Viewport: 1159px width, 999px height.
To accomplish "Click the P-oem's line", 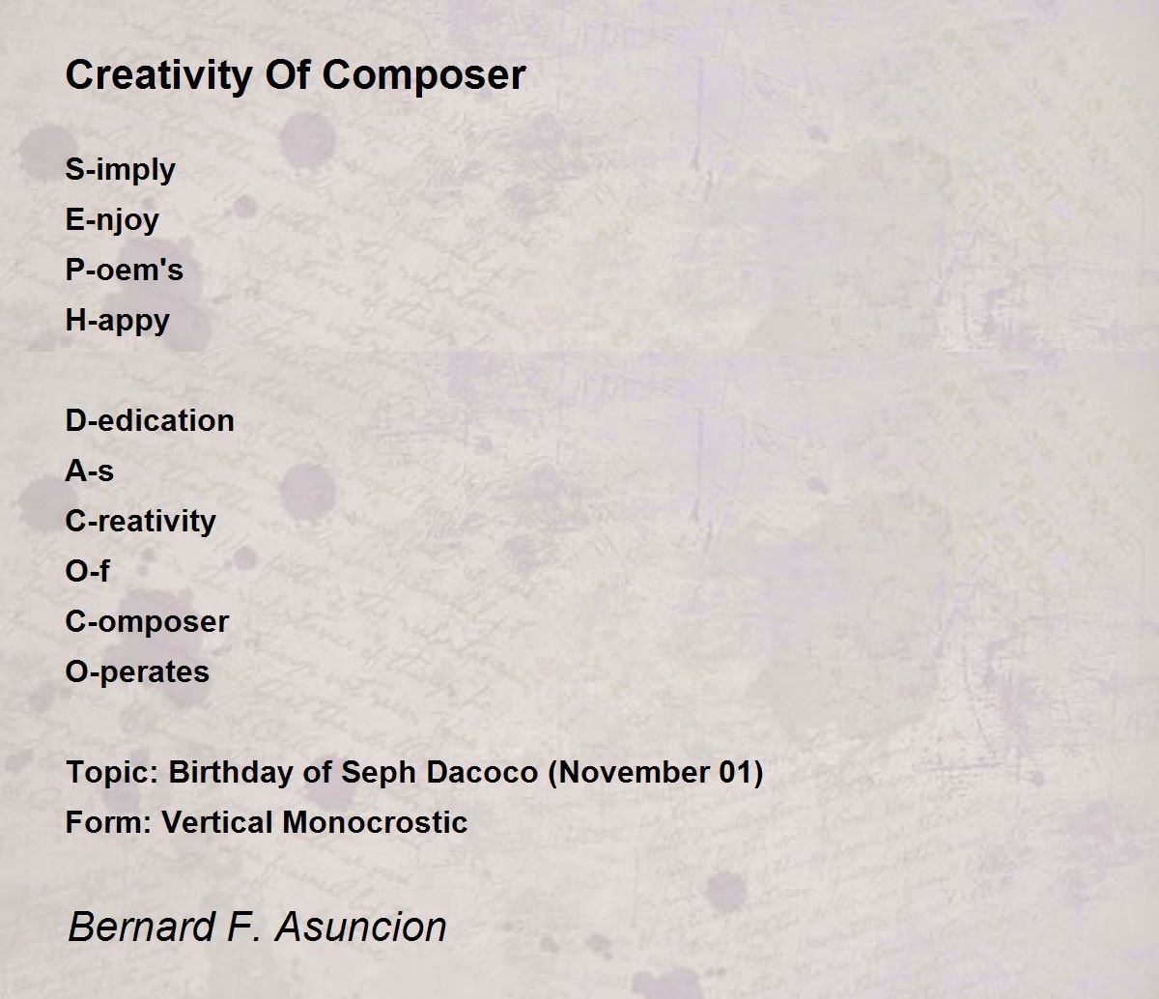I will (124, 270).
